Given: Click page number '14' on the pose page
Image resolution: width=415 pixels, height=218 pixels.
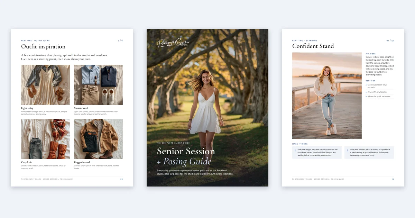Looking at the screenshot, I should pyautogui.click(x=393, y=179).
